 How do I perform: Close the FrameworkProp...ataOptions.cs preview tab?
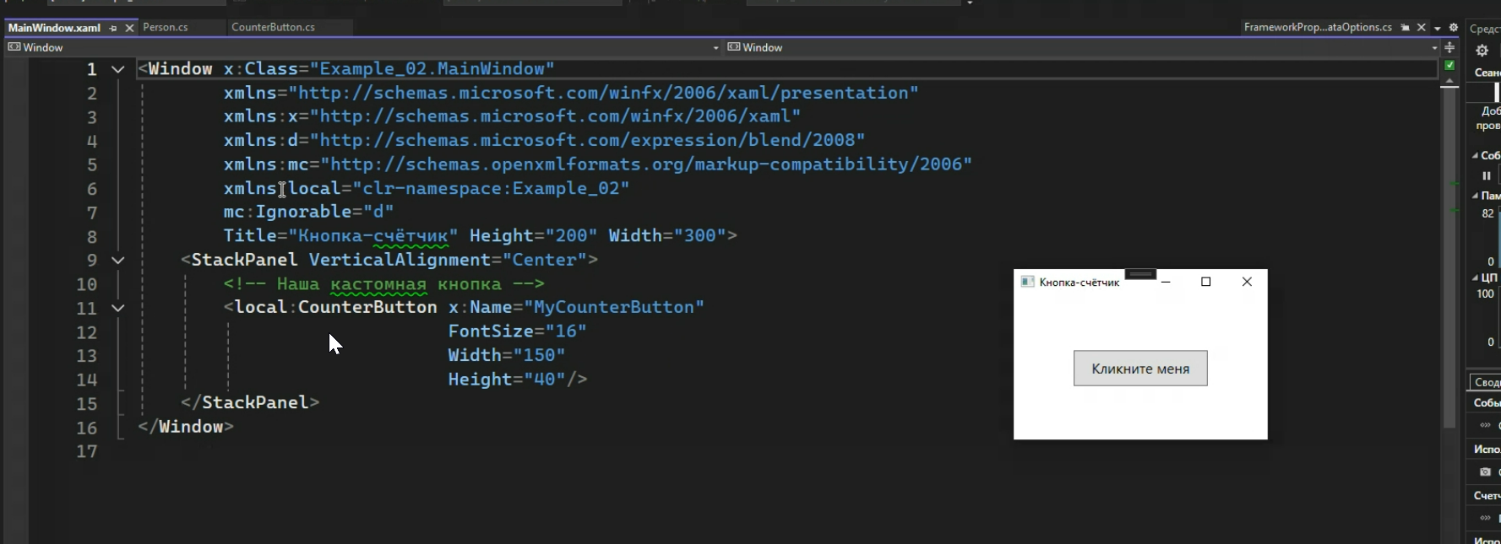pos(1422,27)
